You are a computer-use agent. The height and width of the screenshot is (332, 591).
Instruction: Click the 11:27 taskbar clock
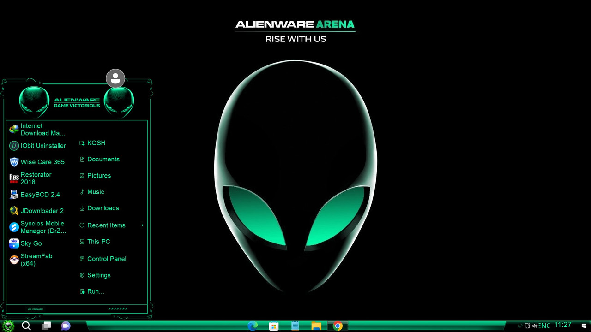(x=563, y=325)
